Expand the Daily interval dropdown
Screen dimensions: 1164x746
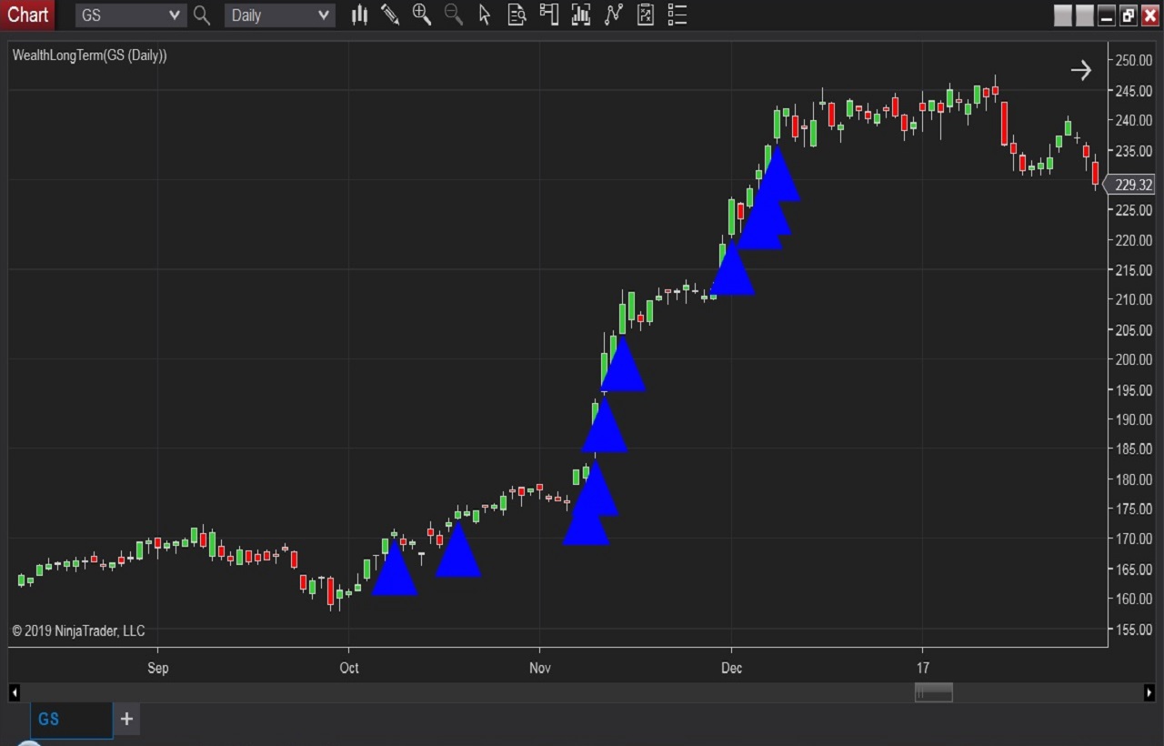[x=323, y=15]
